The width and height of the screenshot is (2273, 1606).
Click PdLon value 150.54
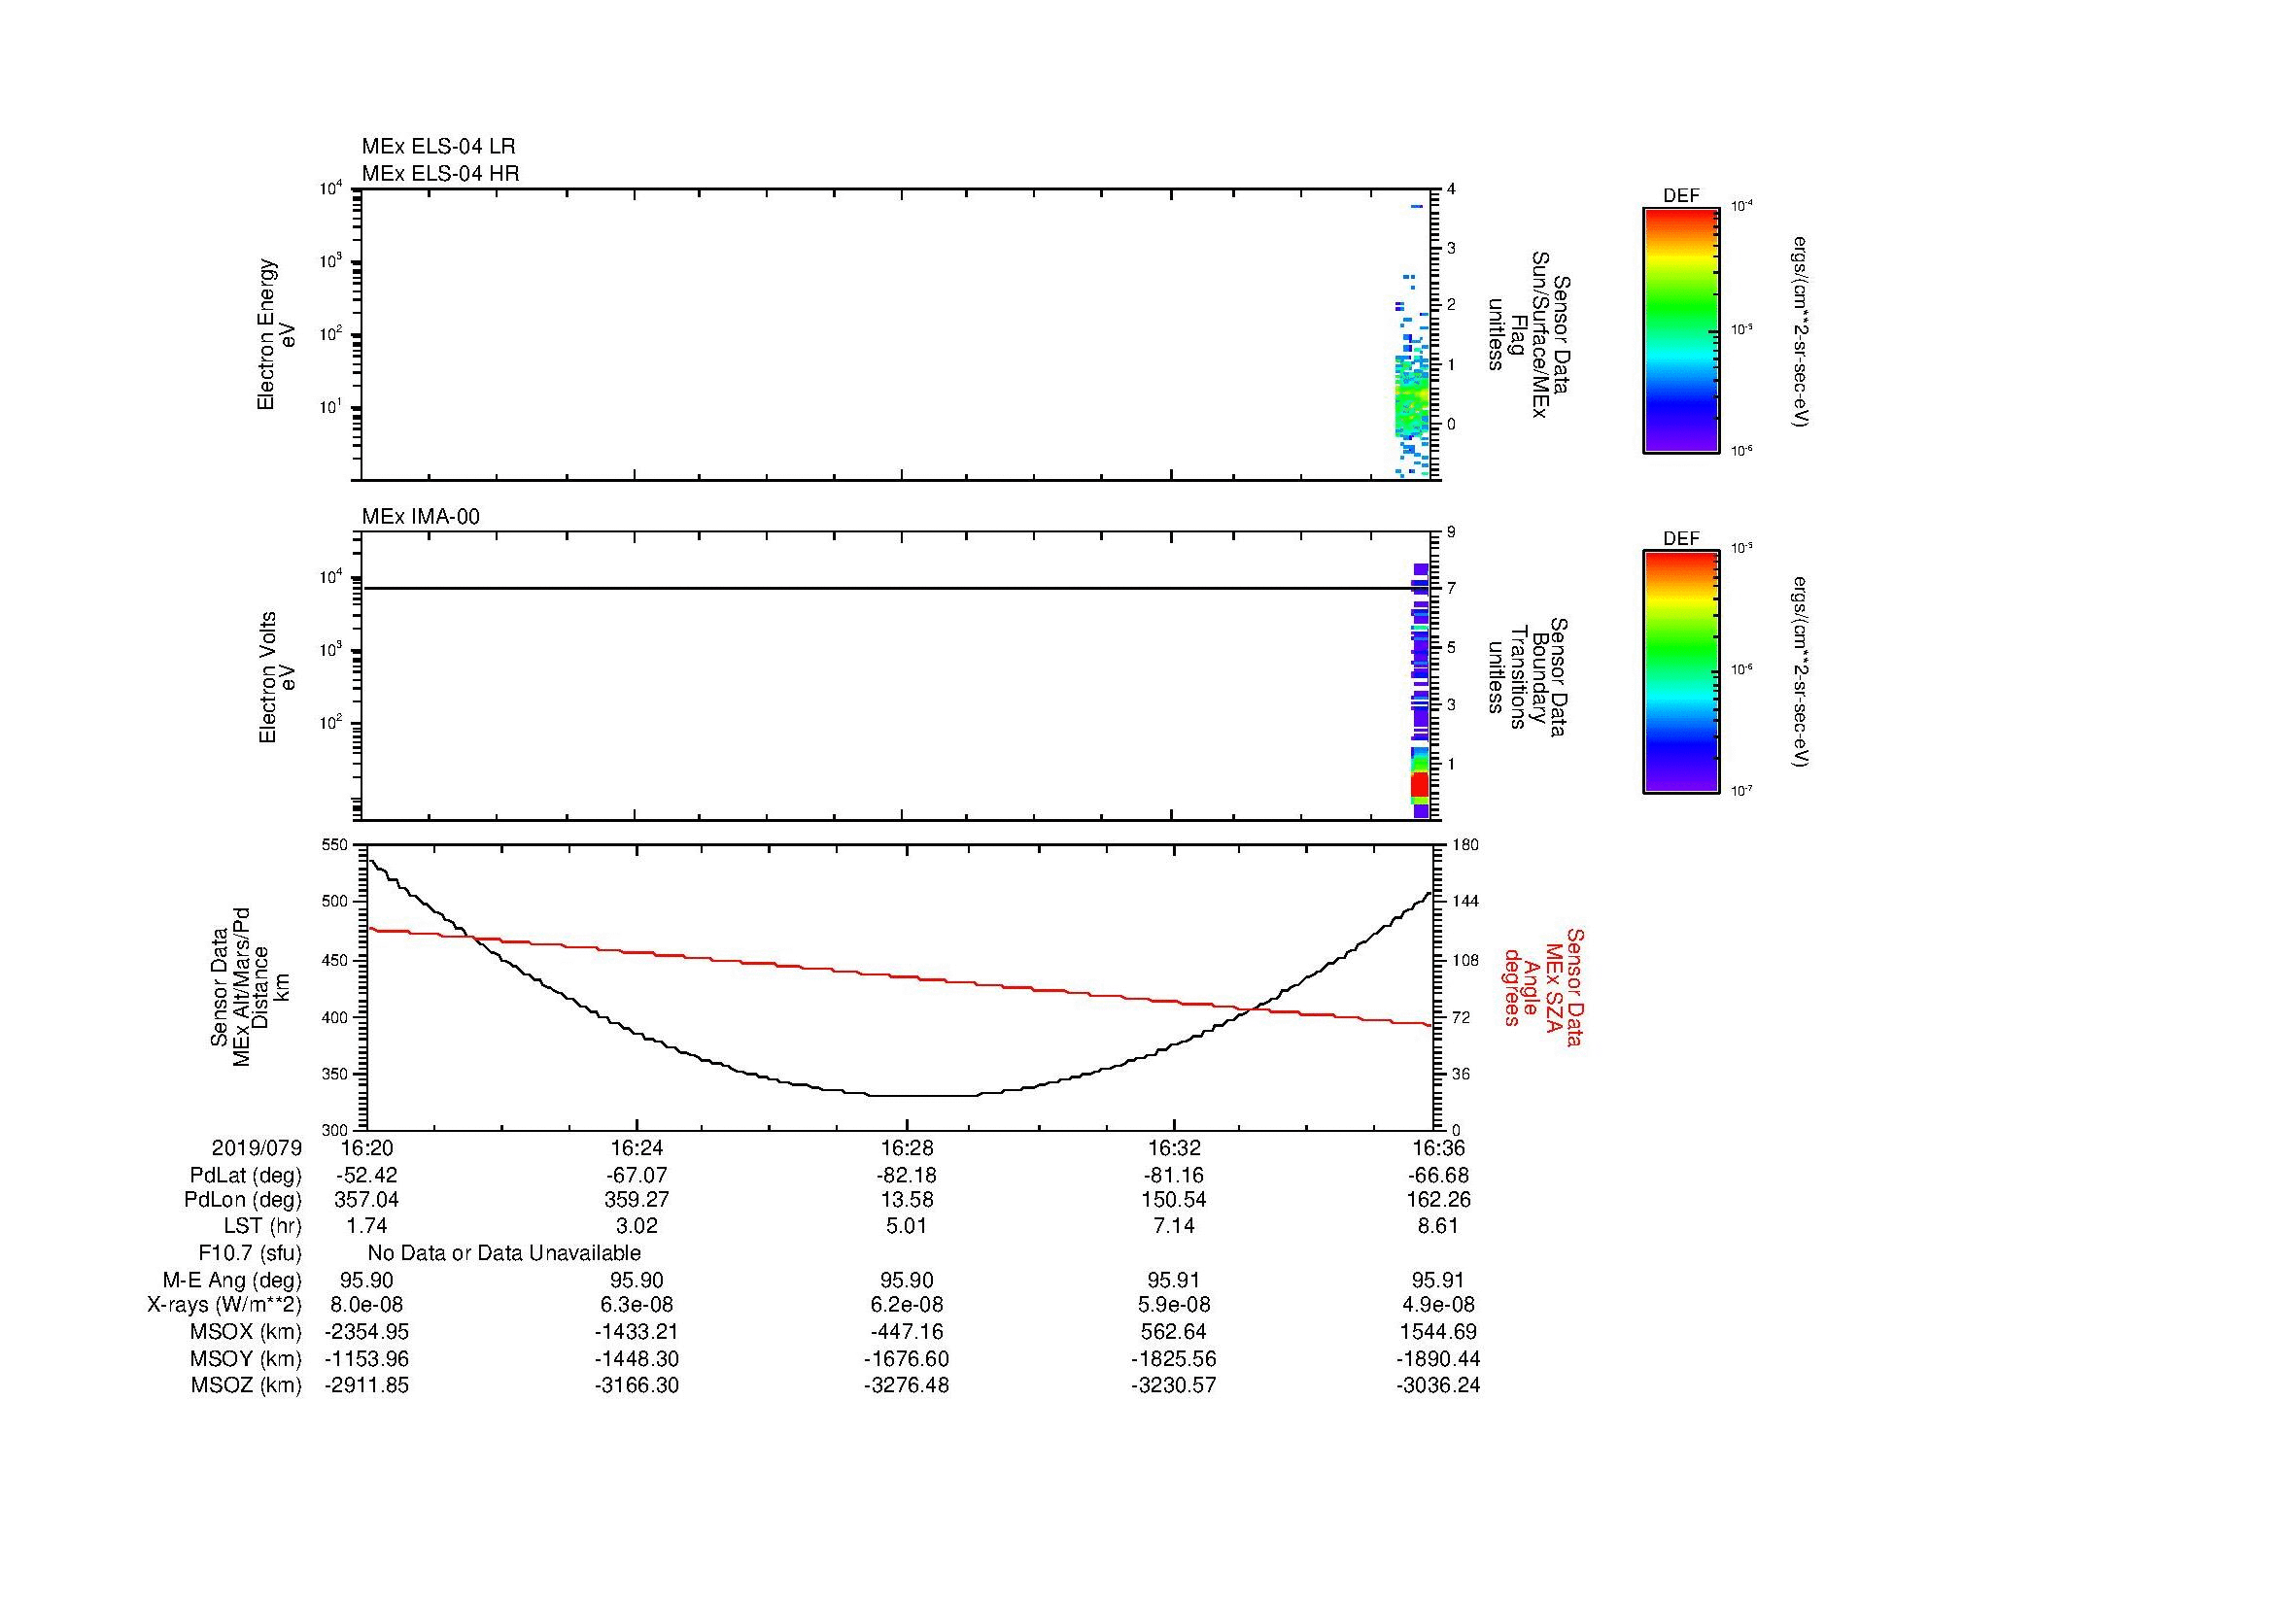(x=1174, y=1200)
